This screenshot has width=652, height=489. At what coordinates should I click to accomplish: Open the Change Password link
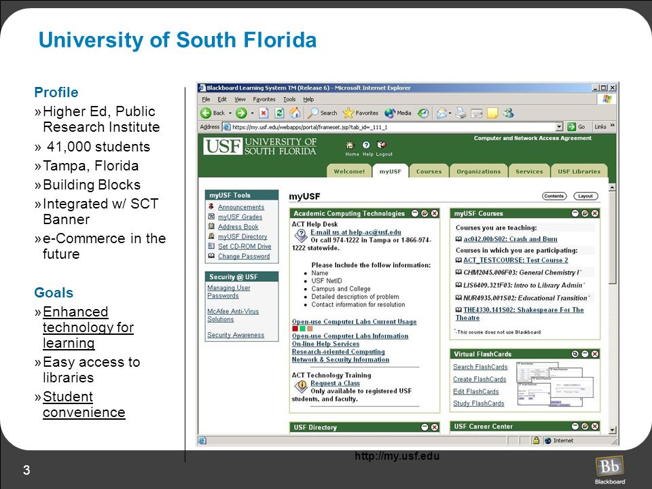pos(244,256)
